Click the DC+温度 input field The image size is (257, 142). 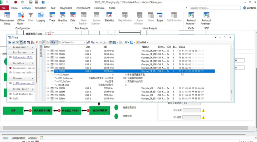[192, 110]
